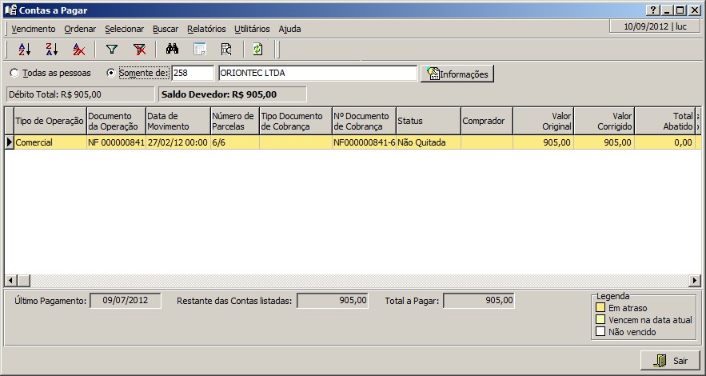This screenshot has width=706, height=376.
Task: Click the Informações button
Action: 457,74
